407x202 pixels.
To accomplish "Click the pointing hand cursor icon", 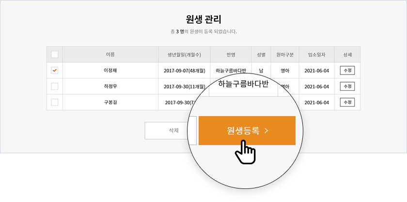I will (x=245, y=152).
